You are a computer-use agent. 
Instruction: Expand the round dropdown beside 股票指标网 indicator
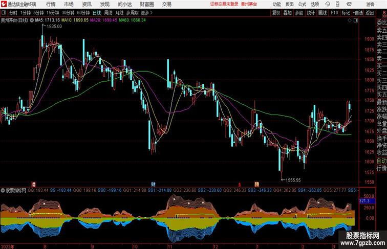(x=3, y=191)
